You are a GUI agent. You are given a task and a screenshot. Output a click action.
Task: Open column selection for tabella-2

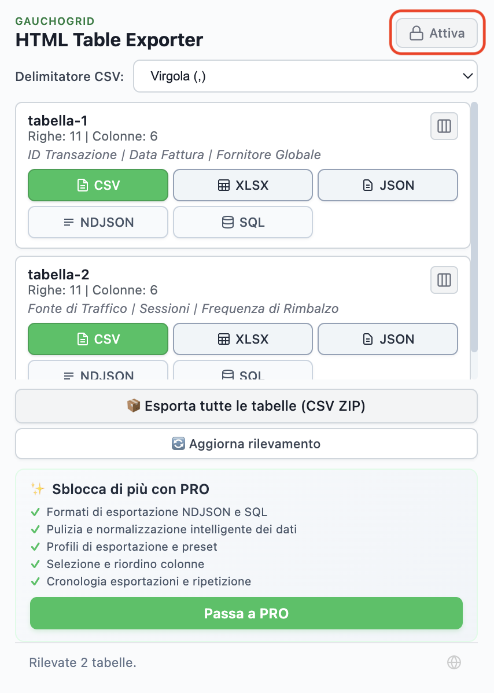click(444, 280)
